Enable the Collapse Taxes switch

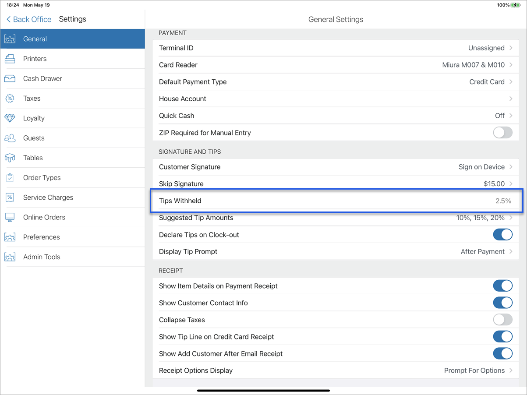click(502, 320)
